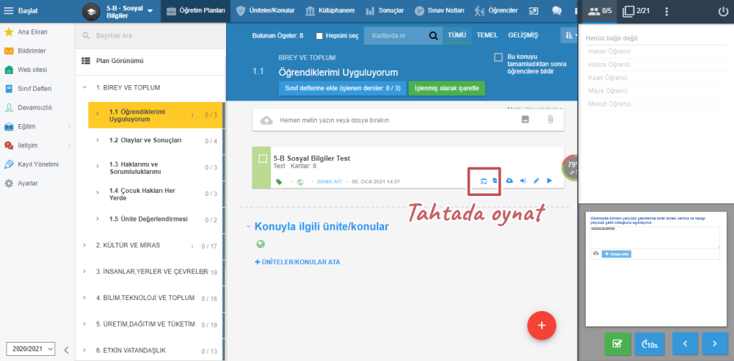
Task: Click the edit pencil icon on test card
Action: coord(537,180)
